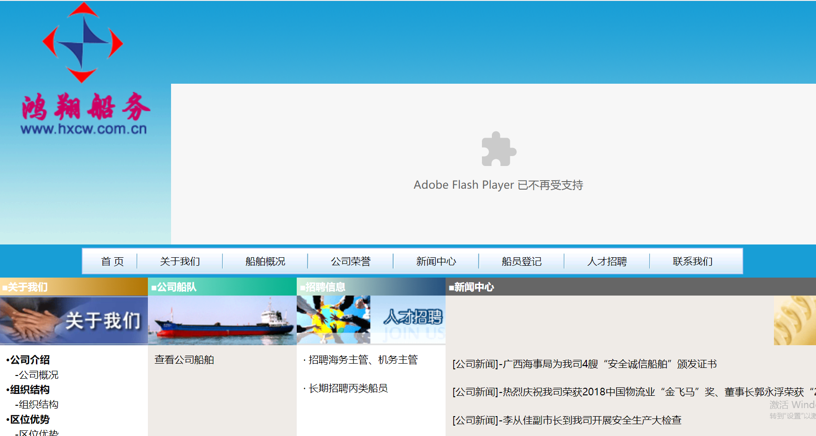Click the puzzle piece plugin icon
Viewport: 816px width, 436px height.
(x=498, y=150)
